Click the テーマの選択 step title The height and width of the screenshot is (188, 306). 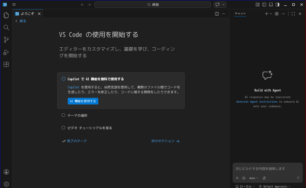tap(77, 115)
